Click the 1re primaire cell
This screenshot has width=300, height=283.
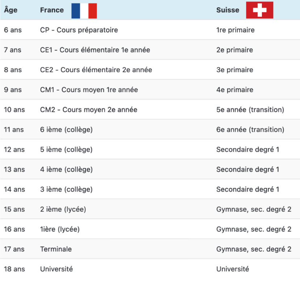(235, 30)
